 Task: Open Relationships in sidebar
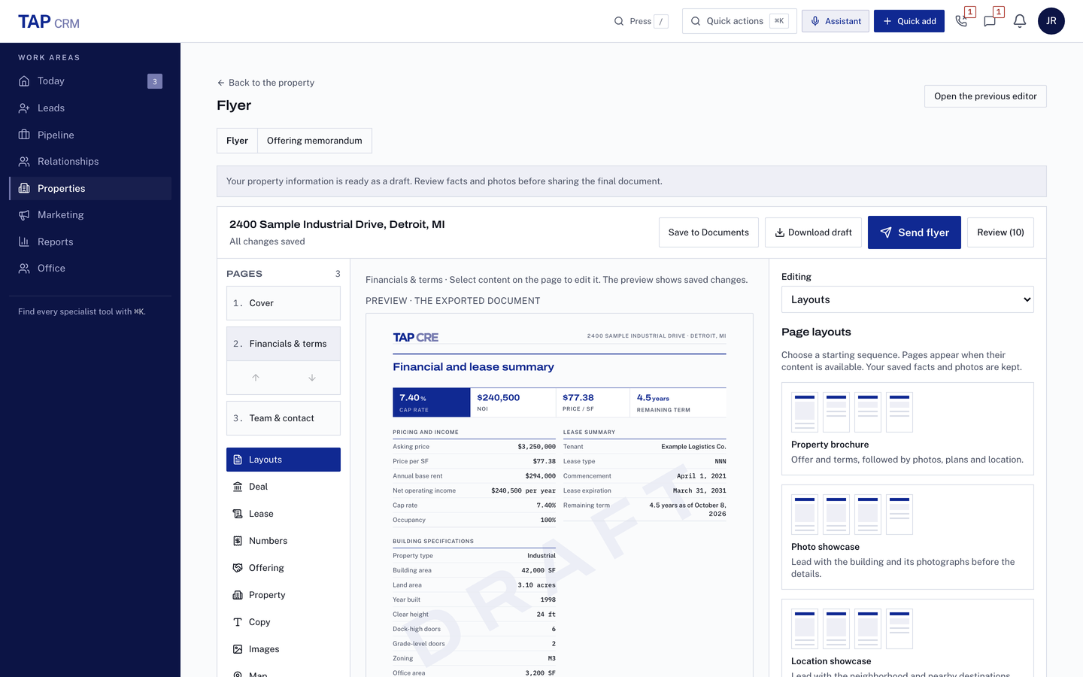click(x=90, y=162)
